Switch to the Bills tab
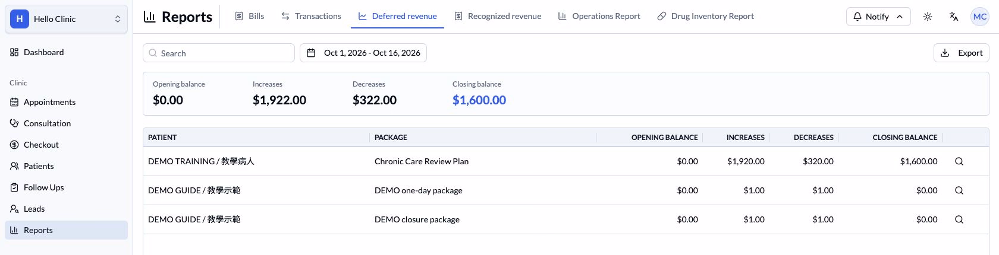The width and height of the screenshot is (999, 255). tap(249, 16)
